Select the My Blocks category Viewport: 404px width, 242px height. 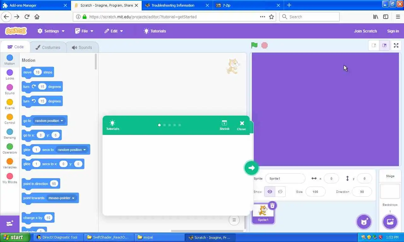point(9,178)
